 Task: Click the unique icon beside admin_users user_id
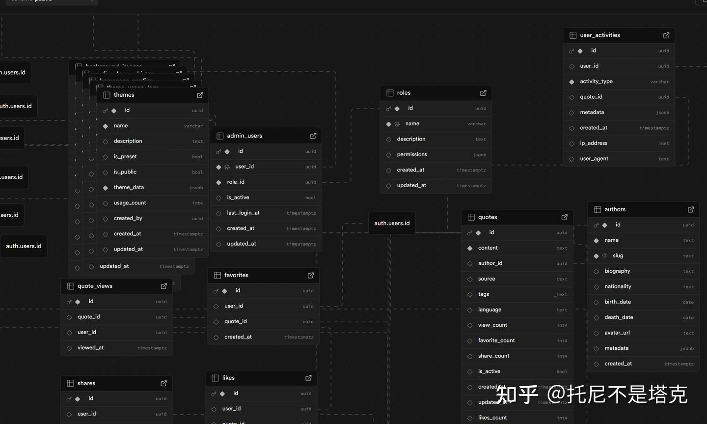(x=227, y=167)
